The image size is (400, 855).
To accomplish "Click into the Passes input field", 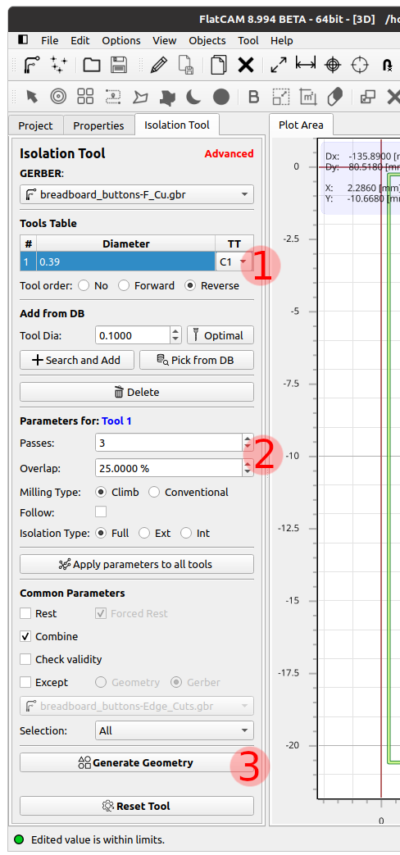I will pos(169,443).
